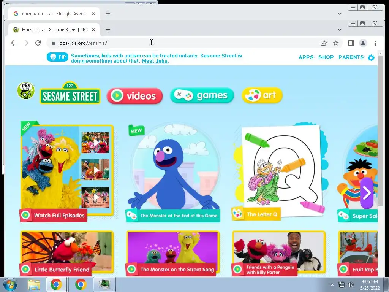Open the Chrome profile avatar
389x292 pixels.
[x=363, y=43]
